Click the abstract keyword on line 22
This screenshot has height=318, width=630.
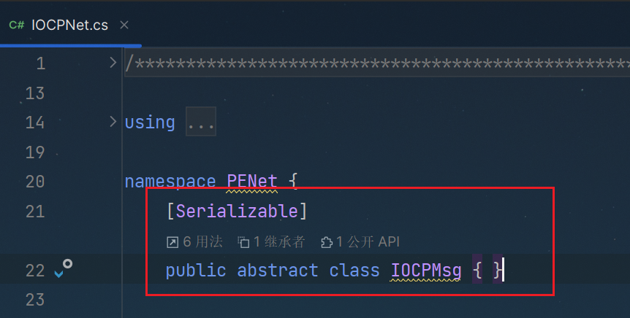(278, 271)
